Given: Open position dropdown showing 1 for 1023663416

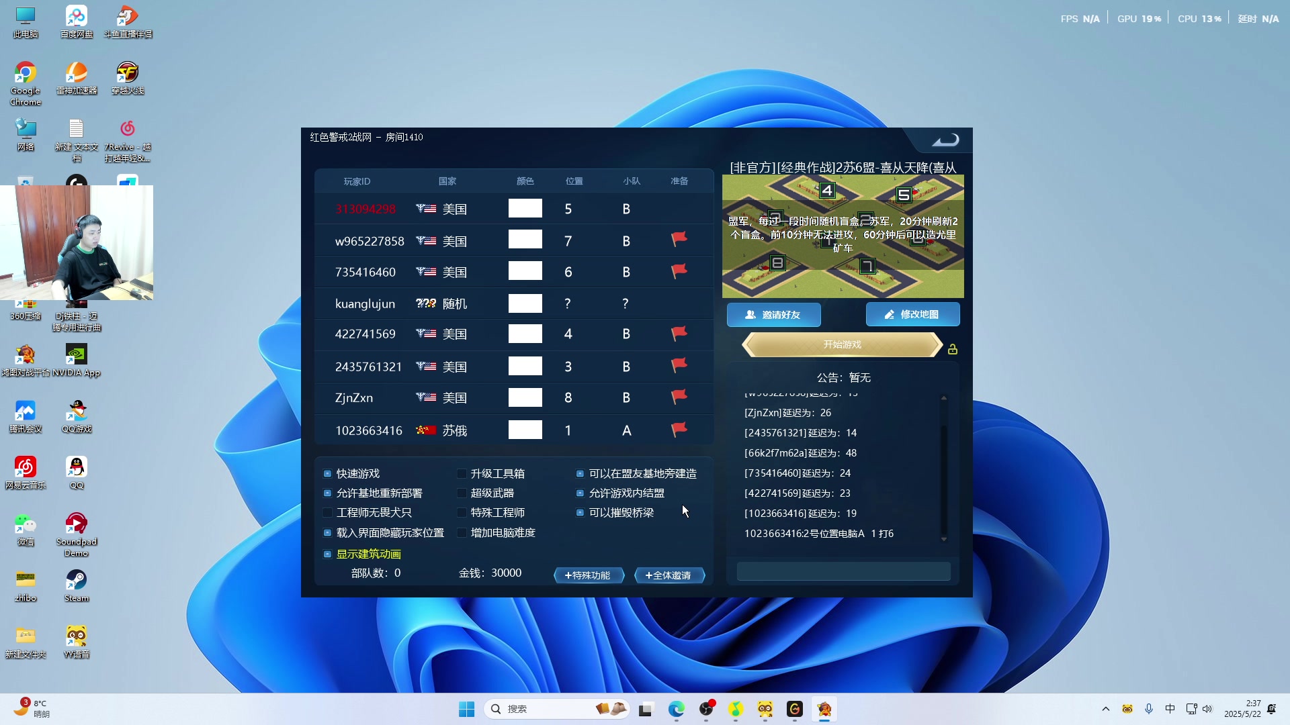Looking at the screenshot, I should click(568, 430).
